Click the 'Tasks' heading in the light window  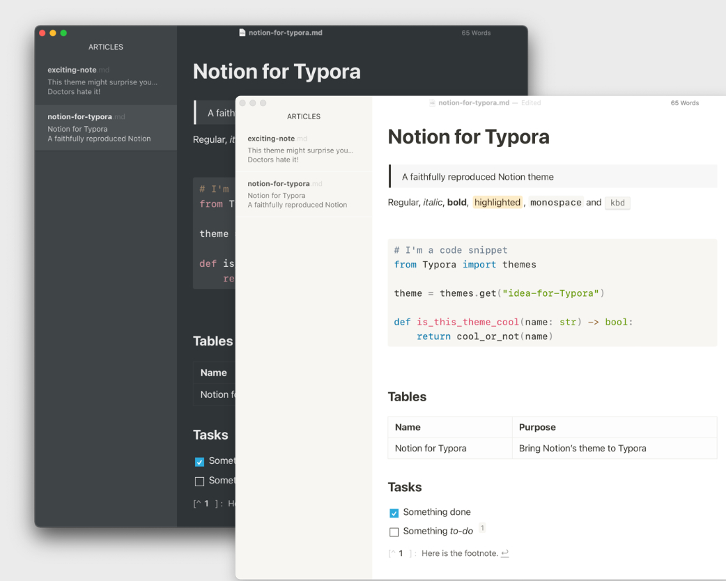[405, 487]
